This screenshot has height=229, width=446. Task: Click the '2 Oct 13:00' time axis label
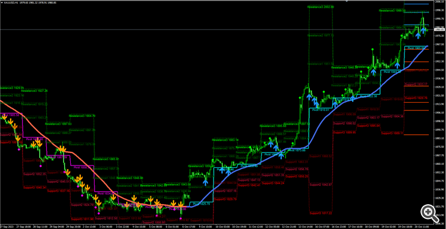[x=90, y=227]
